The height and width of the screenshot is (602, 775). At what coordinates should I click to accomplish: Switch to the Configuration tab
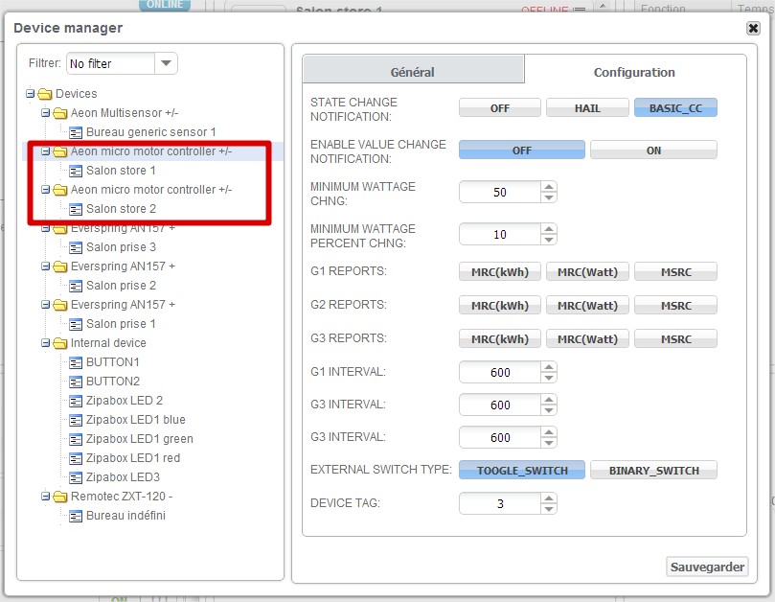pos(634,72)
